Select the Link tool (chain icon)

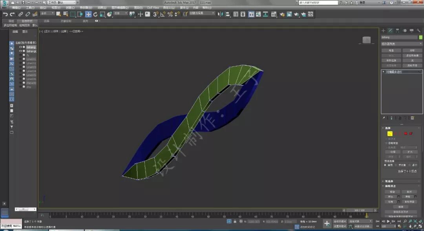click(20, 15)
